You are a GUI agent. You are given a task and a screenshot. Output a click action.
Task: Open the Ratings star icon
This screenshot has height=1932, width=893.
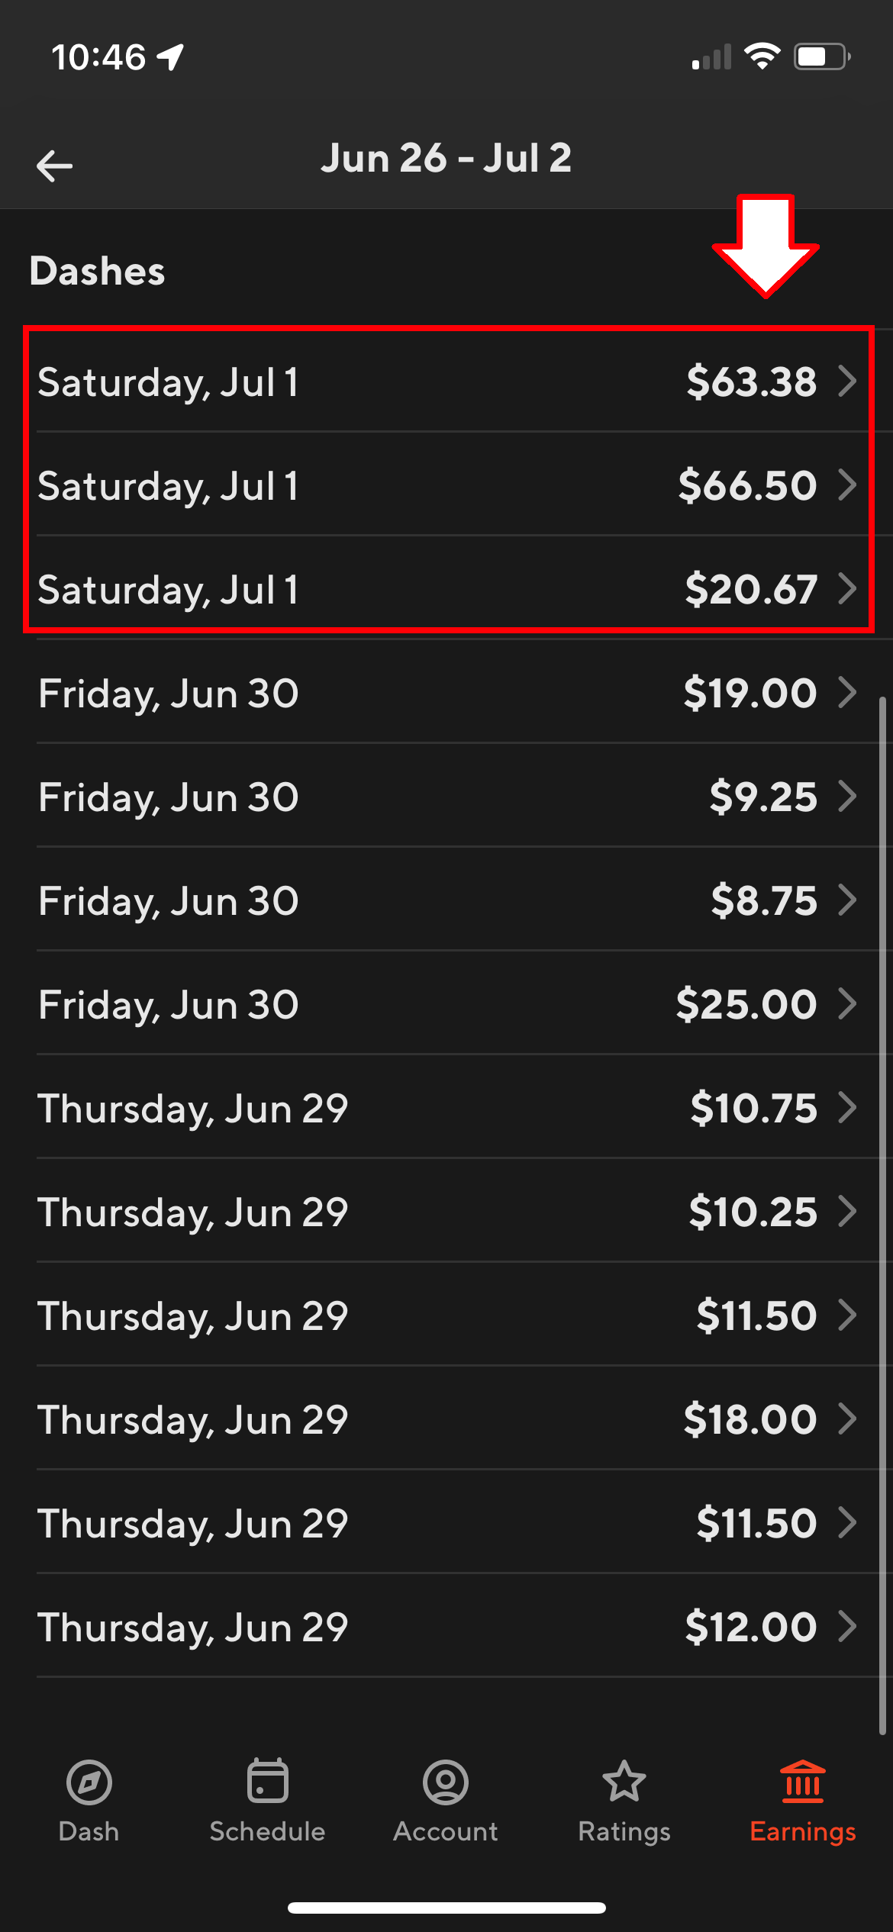pyautogui.click(x=624, y=1781)
